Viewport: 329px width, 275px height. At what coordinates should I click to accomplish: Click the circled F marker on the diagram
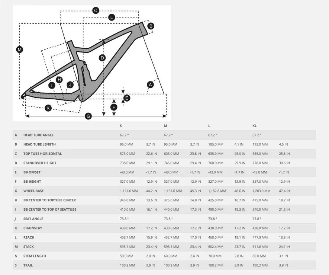coord(114,107)
